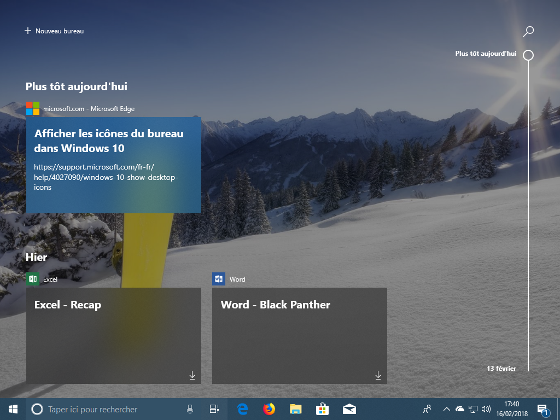Click the Word app label text
The width and height of the screenshot is (560, 420).
point(237,279)
